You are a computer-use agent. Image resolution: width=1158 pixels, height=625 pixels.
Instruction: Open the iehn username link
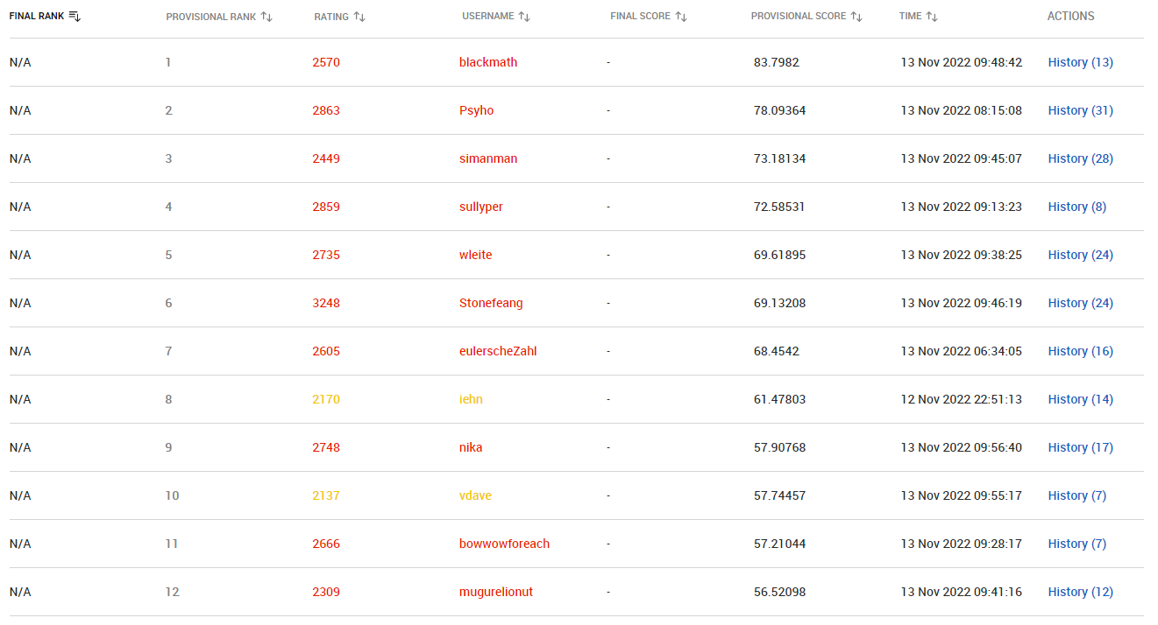(471, 399)
